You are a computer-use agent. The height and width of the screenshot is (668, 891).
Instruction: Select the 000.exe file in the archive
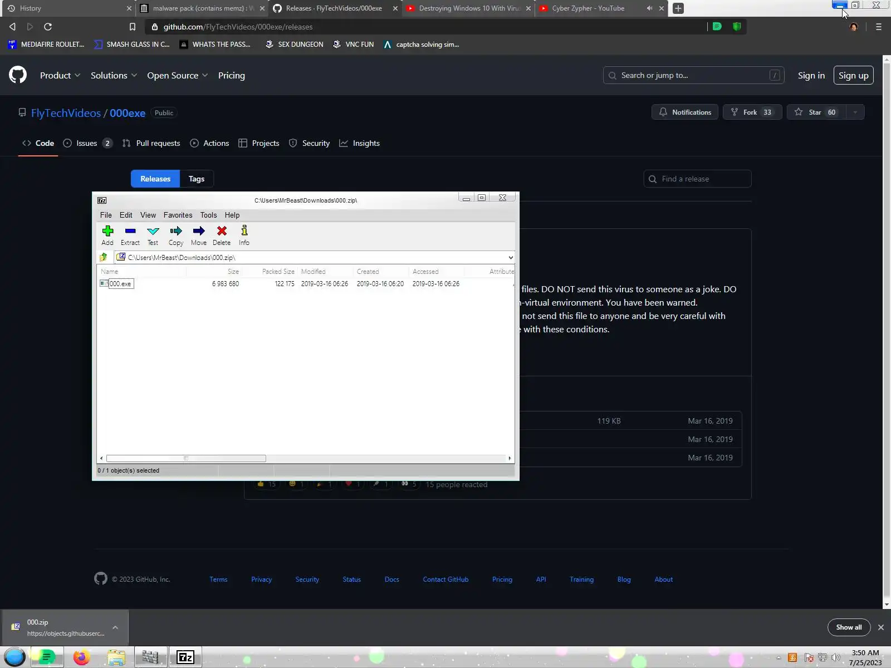tap(120, 284)
